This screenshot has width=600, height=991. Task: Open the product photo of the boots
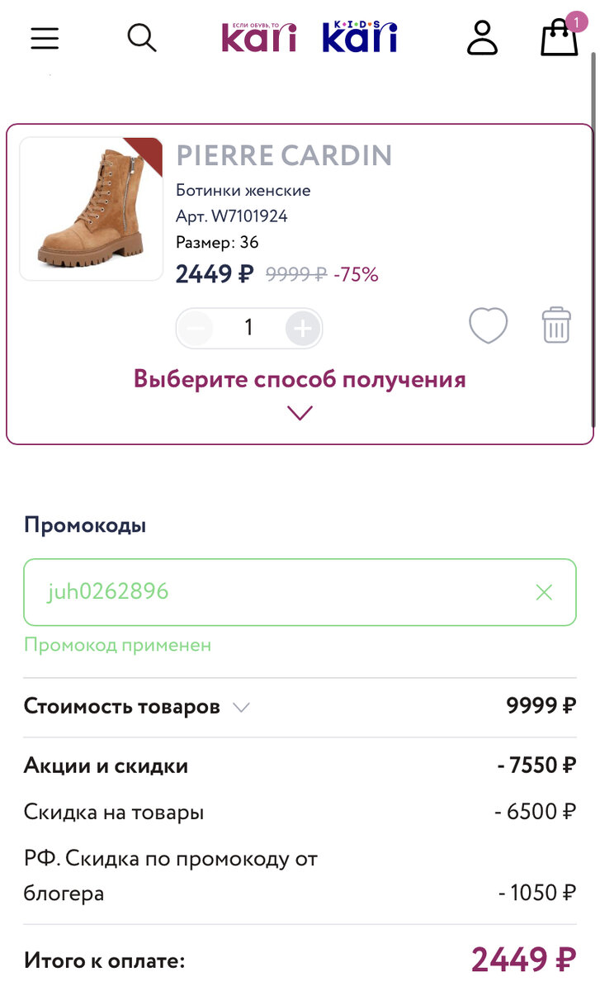(91, 208)
